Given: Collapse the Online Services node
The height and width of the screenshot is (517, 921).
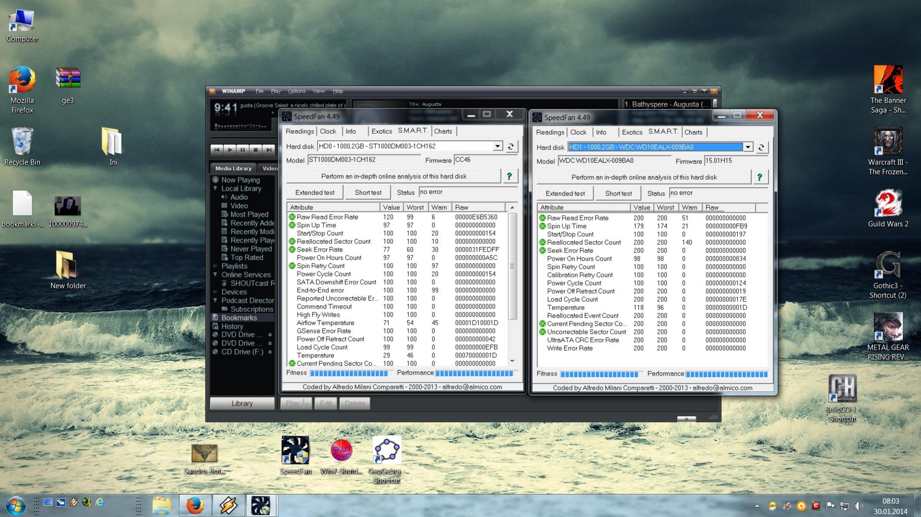Looking at the screenshot, I should pyautogui.click(x=215, y=275).
